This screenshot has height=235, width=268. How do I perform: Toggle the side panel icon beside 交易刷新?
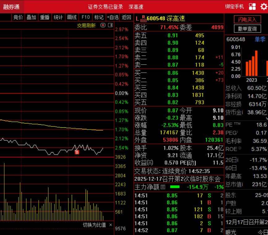(x=110, y=25)
